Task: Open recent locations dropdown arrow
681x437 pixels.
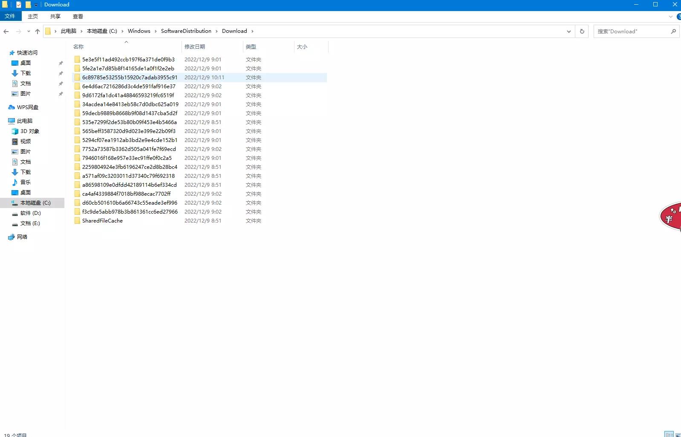Action: coord(29,31)
